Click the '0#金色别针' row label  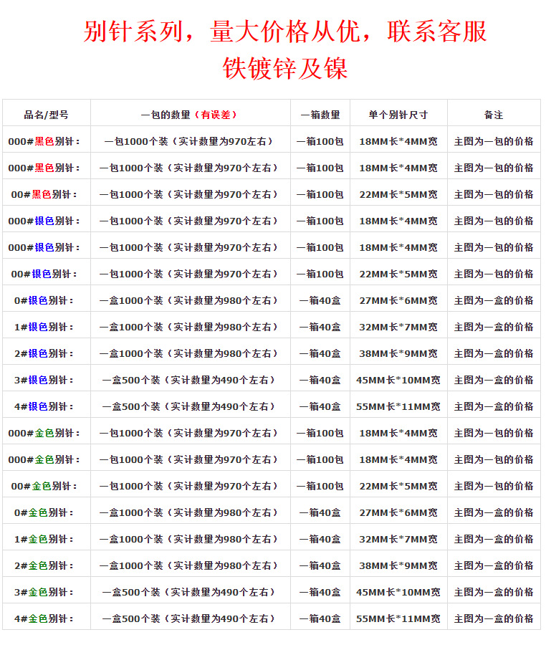[44, 513]
